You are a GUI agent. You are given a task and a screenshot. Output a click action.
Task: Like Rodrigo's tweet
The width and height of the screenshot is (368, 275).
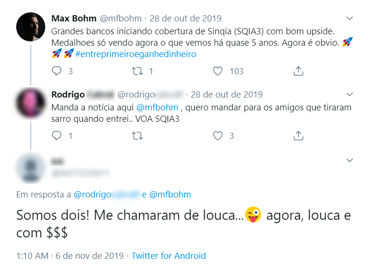point(218,136)
